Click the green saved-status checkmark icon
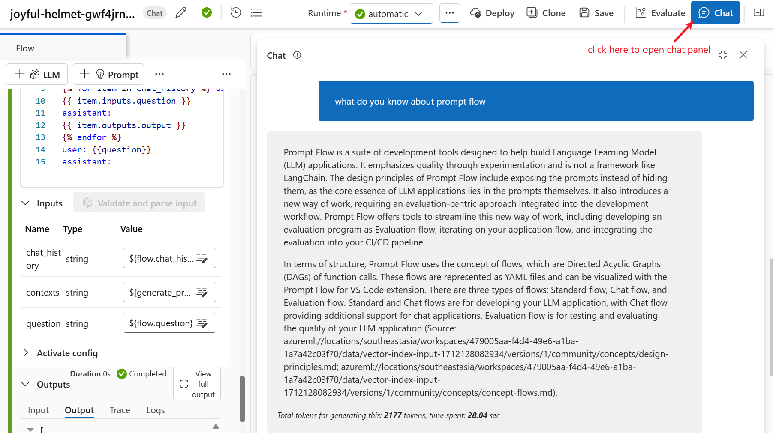 [207, 13]
